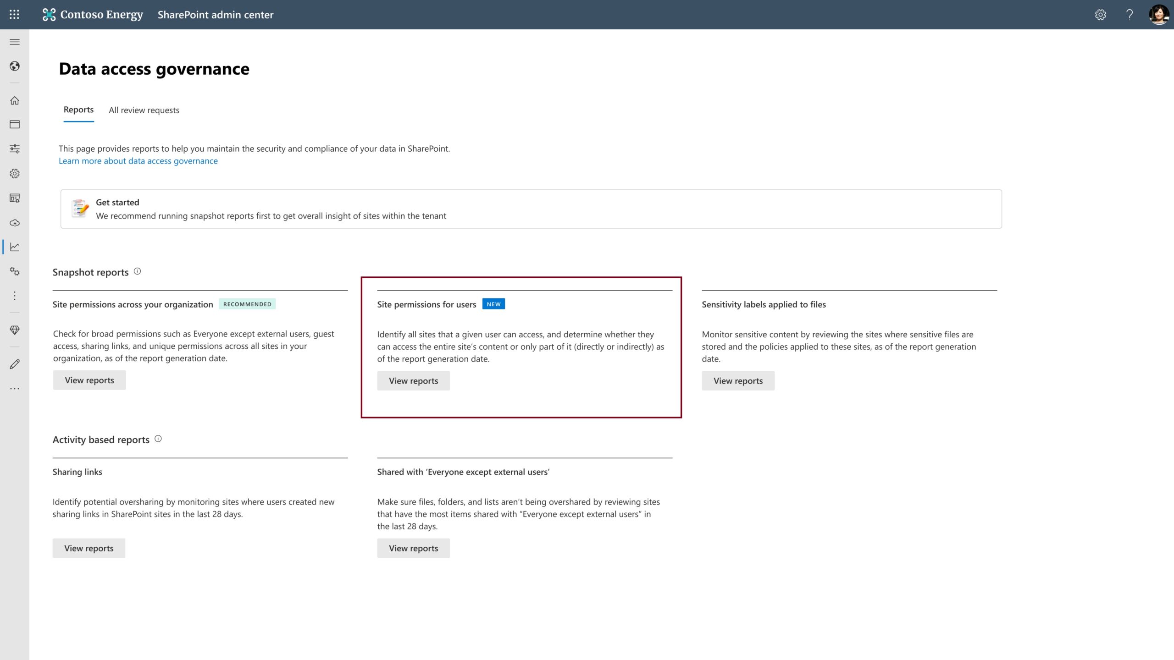Click the Migration cloud icon in sidebar
This screenshot has height=660, width=1174.
tap(15, 223)
